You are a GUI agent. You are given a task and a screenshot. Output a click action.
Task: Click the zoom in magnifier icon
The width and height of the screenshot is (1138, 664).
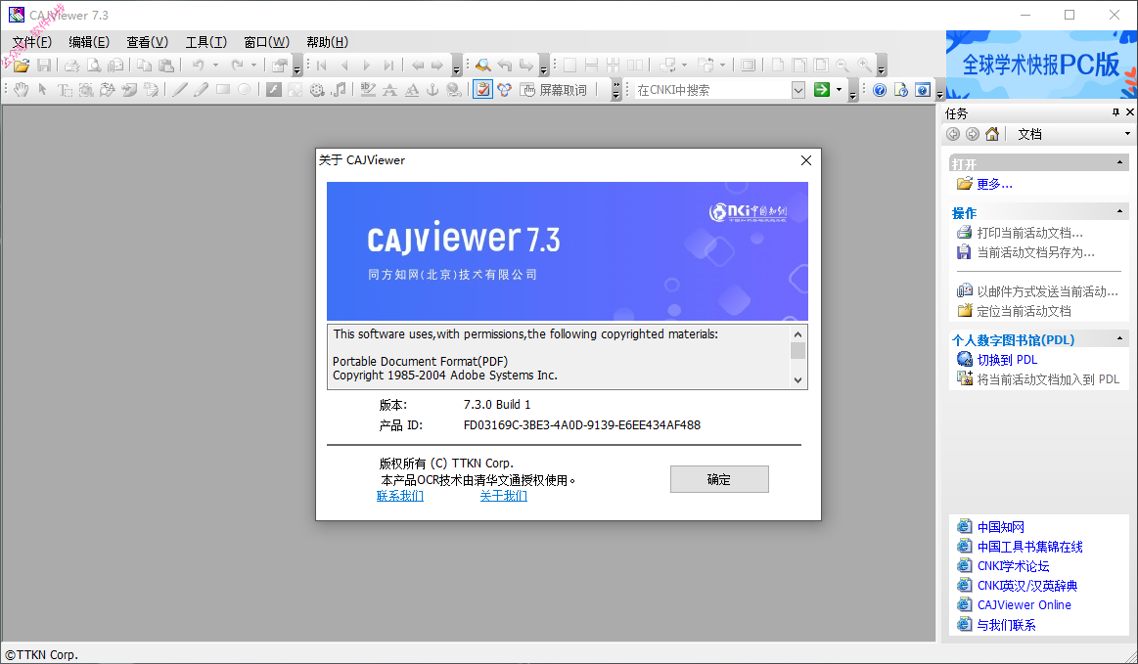coord(864,66)
